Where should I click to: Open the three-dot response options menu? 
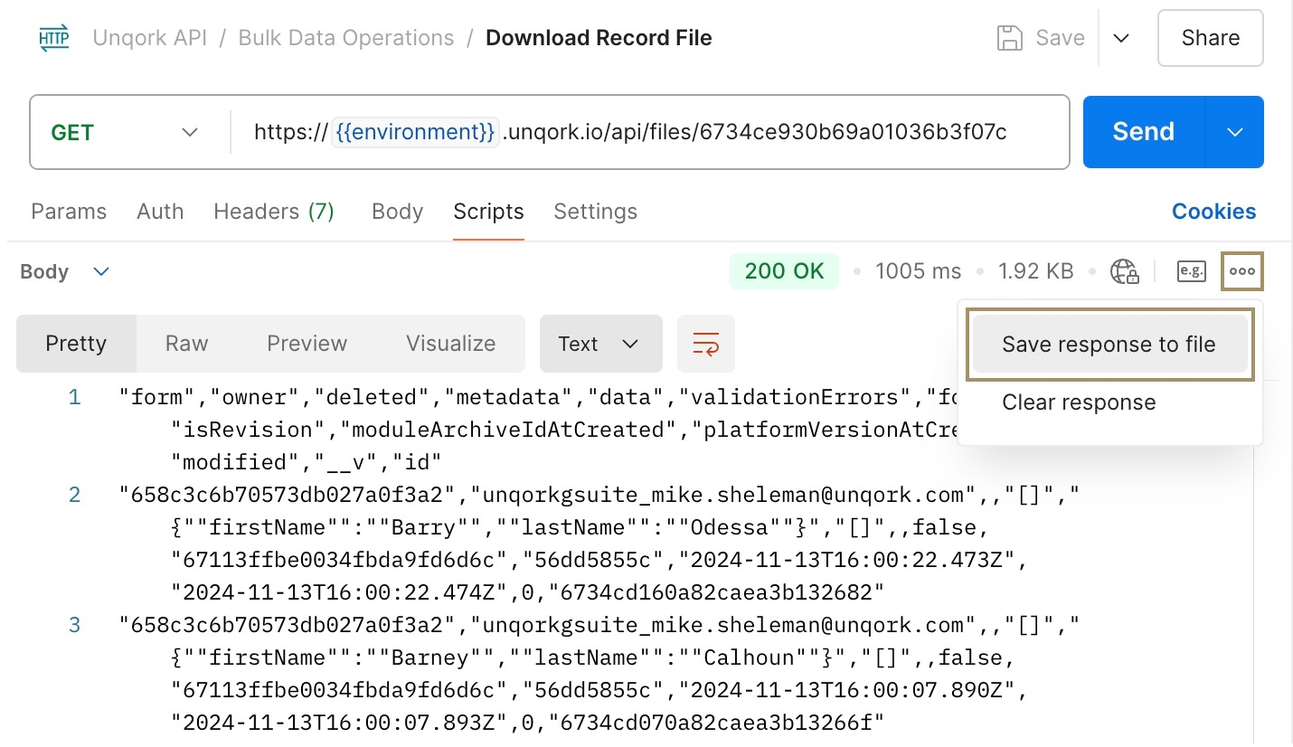(1242, 271)
